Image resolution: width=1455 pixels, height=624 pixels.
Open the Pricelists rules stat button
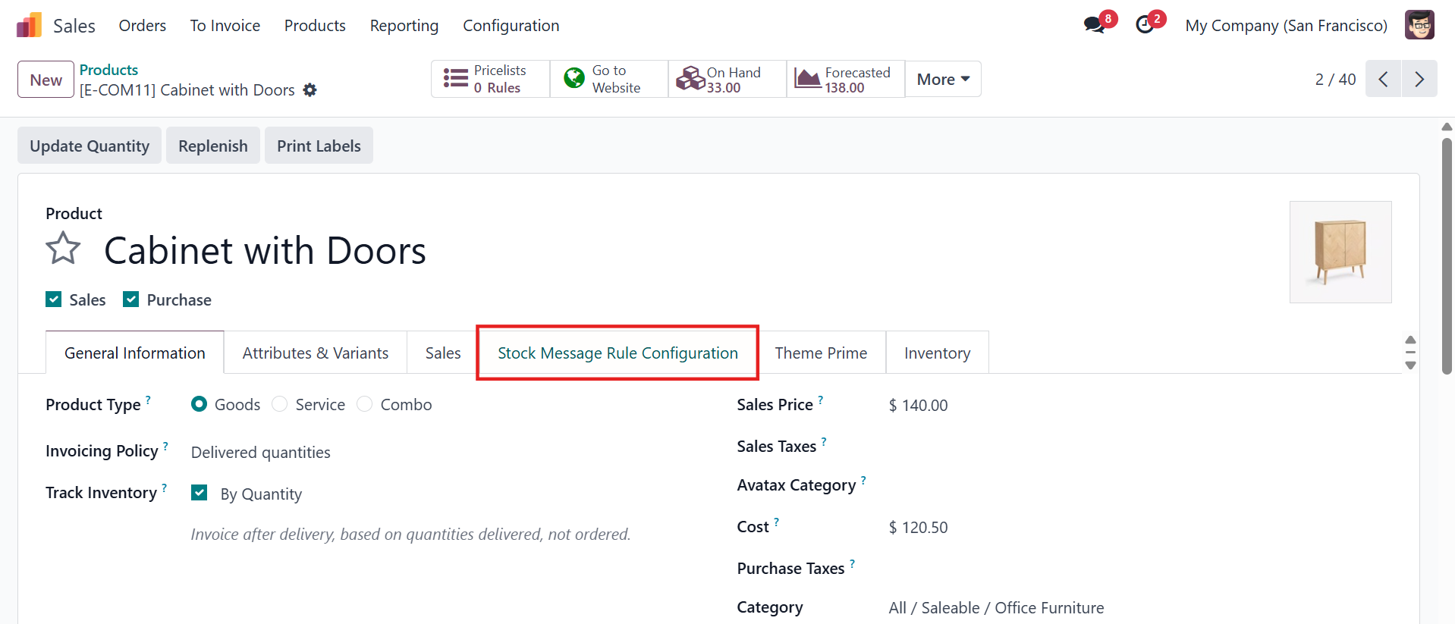(490, 79)
